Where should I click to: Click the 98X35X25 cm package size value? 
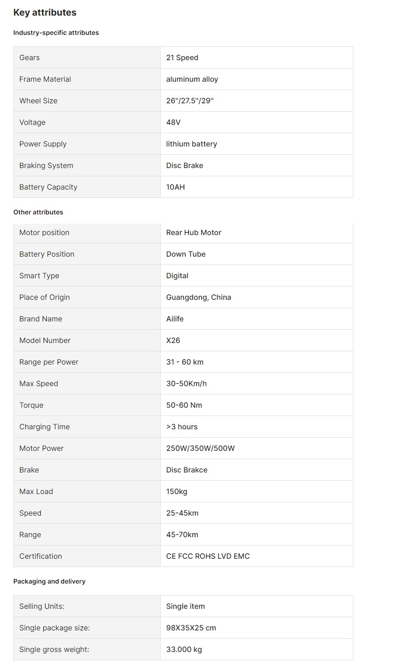pos(191,628)
